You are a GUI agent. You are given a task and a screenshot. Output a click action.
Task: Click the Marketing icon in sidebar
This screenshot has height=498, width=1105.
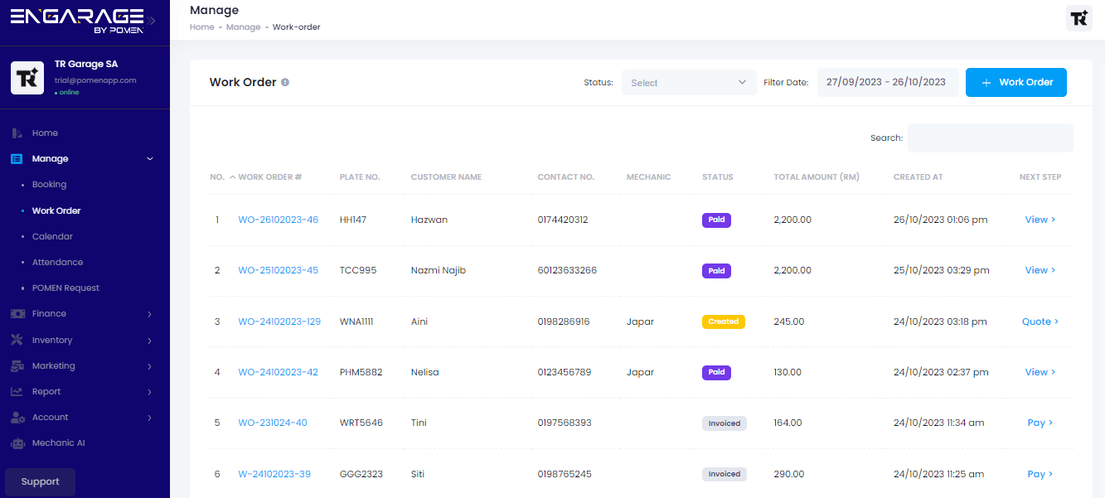click(17, 366)
